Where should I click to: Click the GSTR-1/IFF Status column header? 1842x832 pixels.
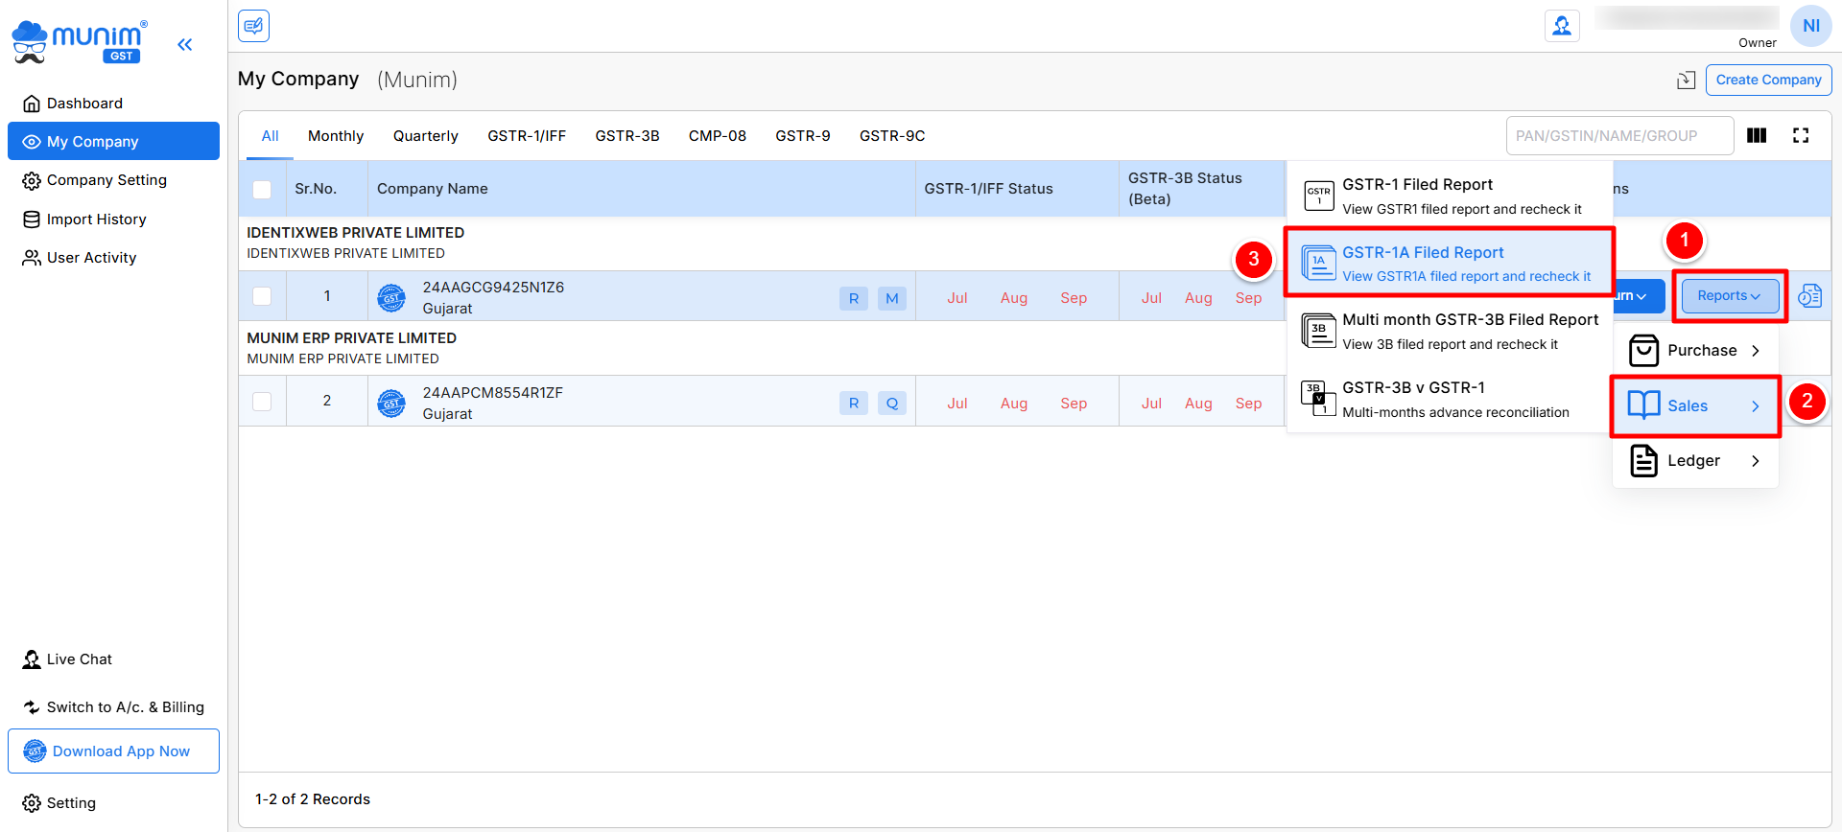tap(1017, 189)
